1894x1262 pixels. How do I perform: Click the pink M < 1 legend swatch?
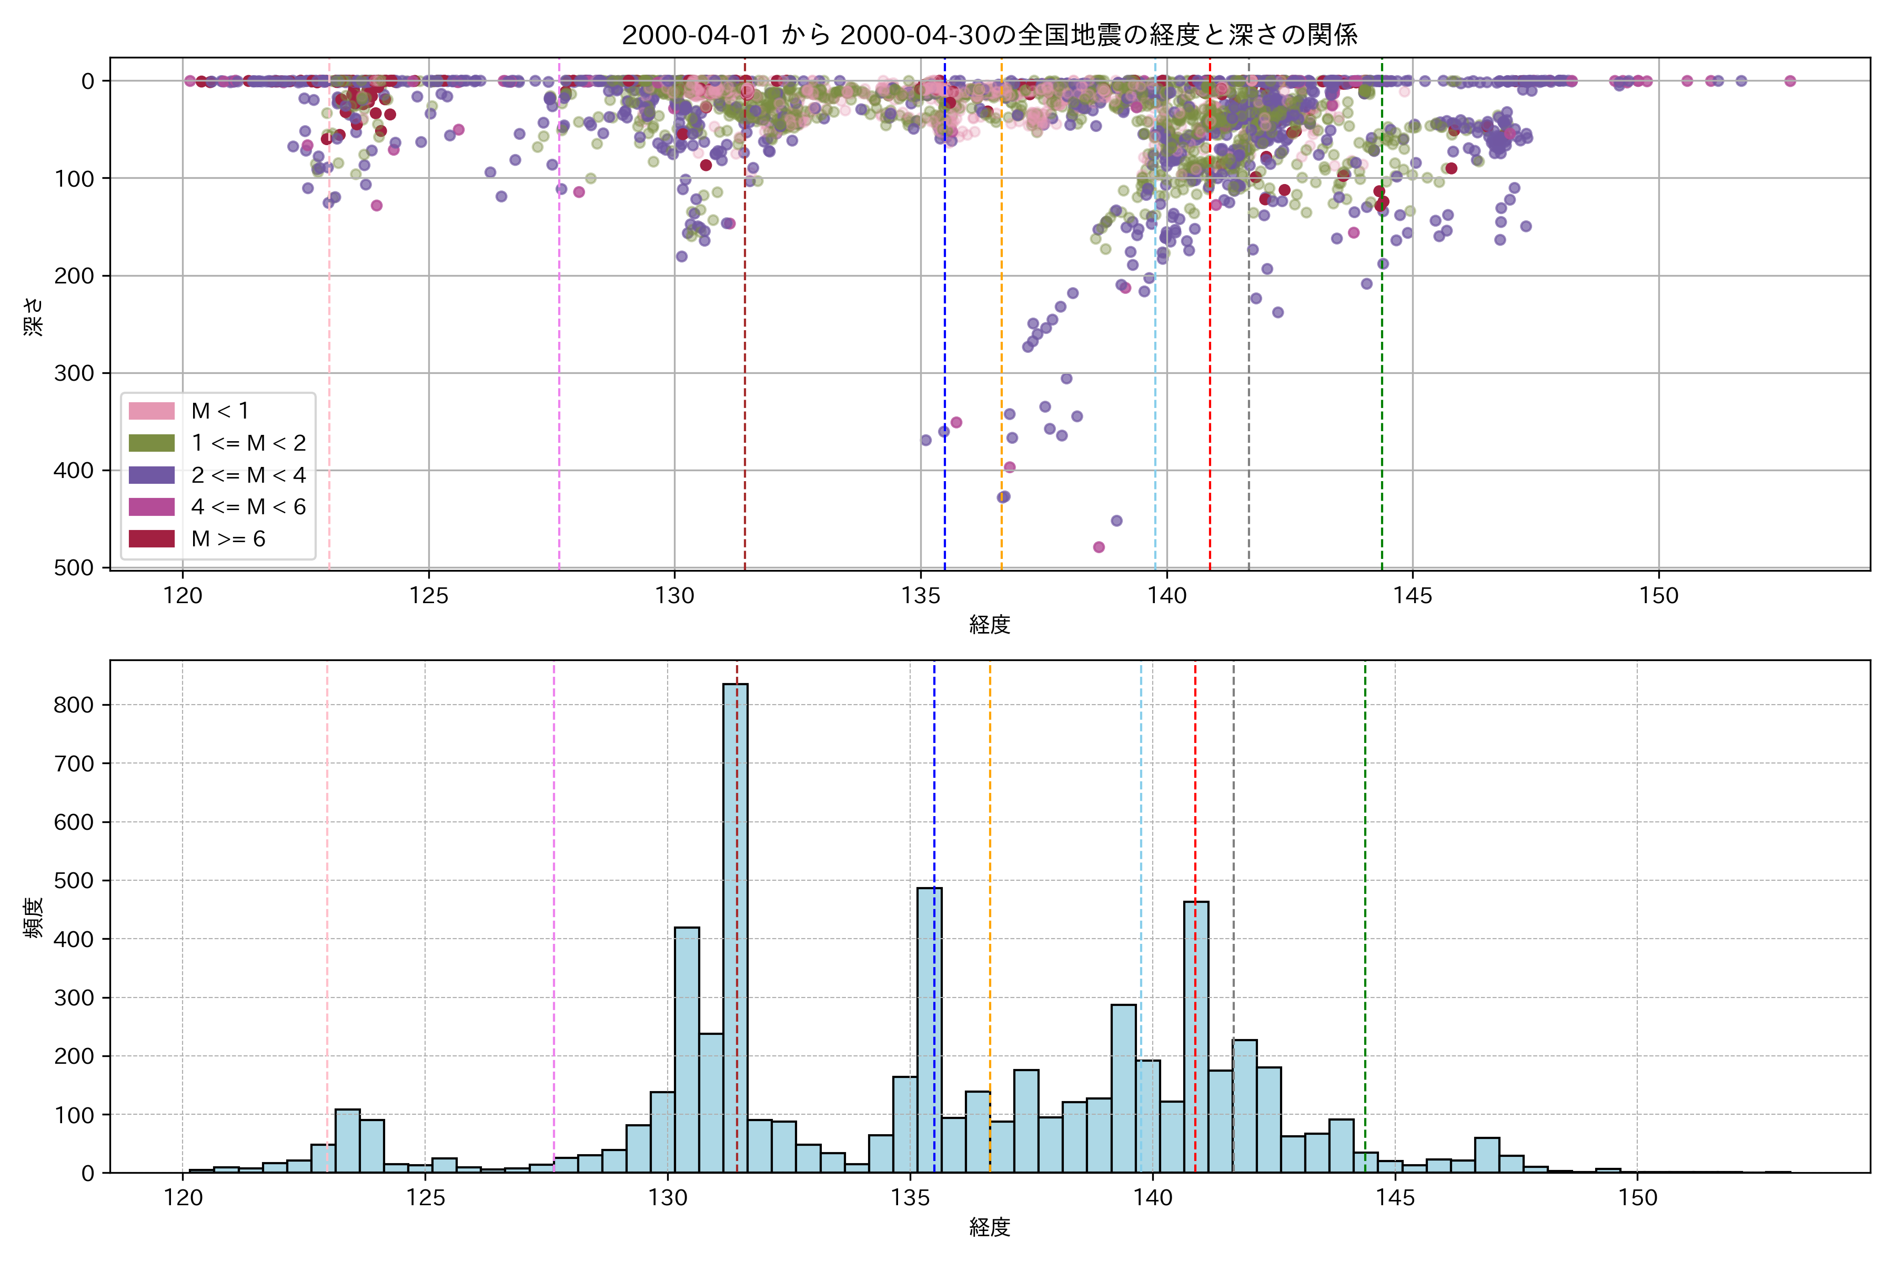152,411
